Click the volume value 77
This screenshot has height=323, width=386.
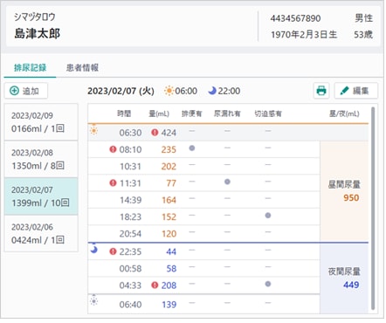[171, 183]
